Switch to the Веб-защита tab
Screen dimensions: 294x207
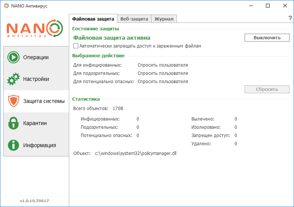click(134, 19)
